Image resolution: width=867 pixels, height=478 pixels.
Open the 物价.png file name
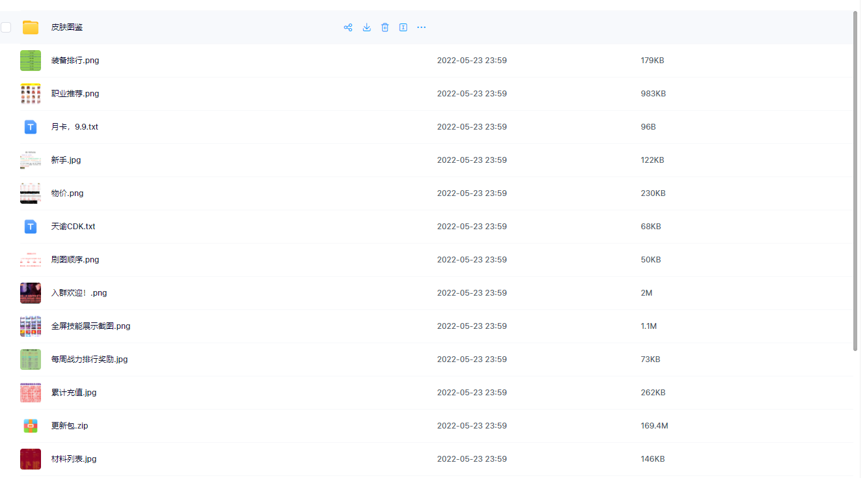[67, 193]
